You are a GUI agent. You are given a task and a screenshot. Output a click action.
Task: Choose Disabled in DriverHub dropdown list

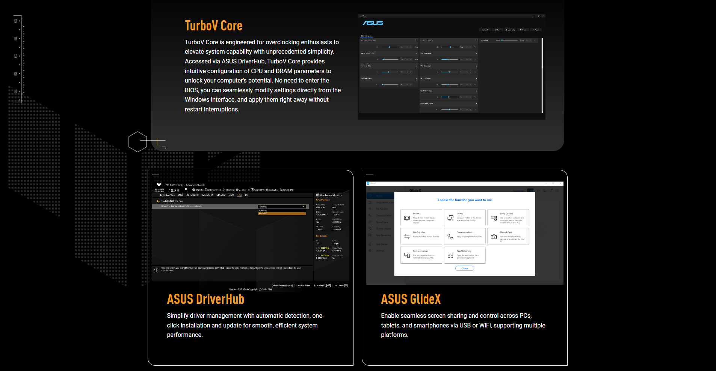coord(282,210)
